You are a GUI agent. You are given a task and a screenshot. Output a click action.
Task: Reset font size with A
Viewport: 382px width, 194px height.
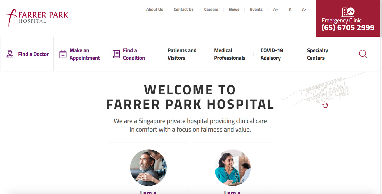pos(290,10)
